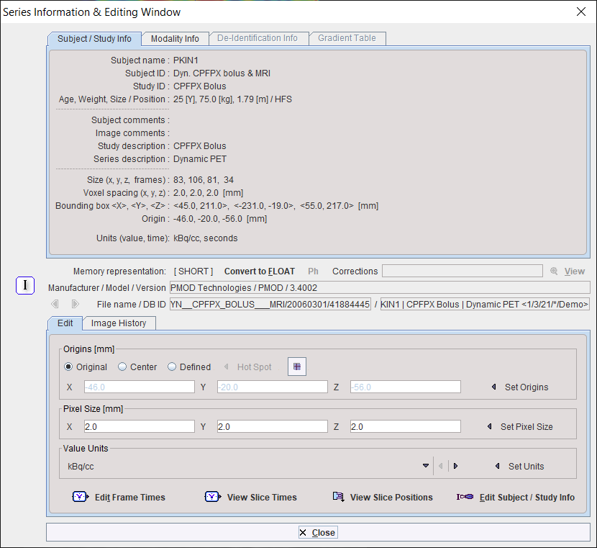Click the arrow beside Set Pixel Size
The width and height of the screenshot is (597, 548).
click(490, 427)
